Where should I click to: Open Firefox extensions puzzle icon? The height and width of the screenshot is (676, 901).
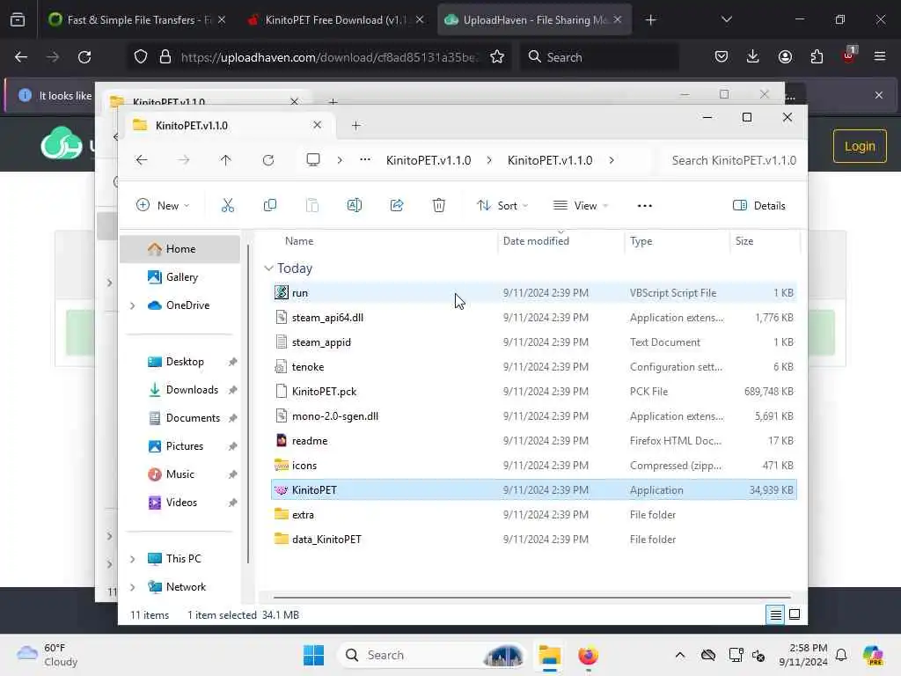(817, 57)
